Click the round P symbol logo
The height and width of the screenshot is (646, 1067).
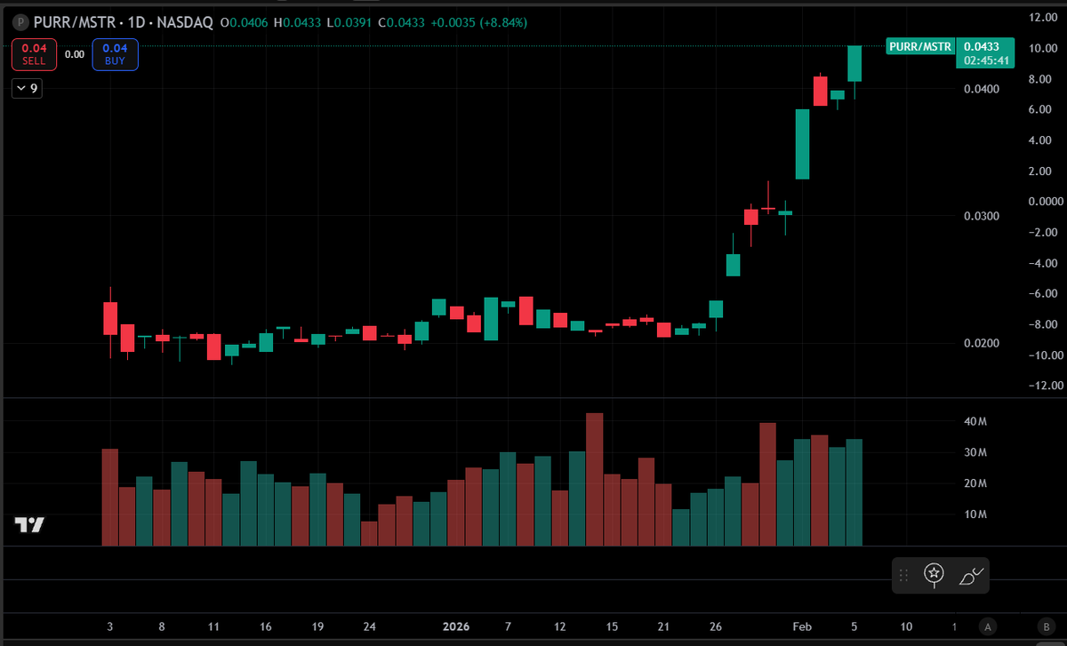20,21
